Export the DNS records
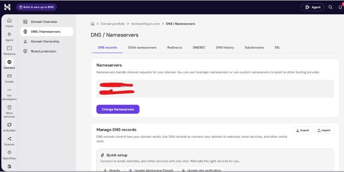The width and height of the screenshot is (344, 172). [303, 130]
